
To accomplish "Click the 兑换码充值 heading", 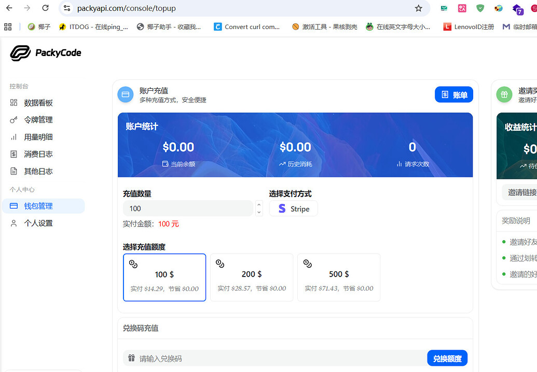I will (x=141, y=328).
